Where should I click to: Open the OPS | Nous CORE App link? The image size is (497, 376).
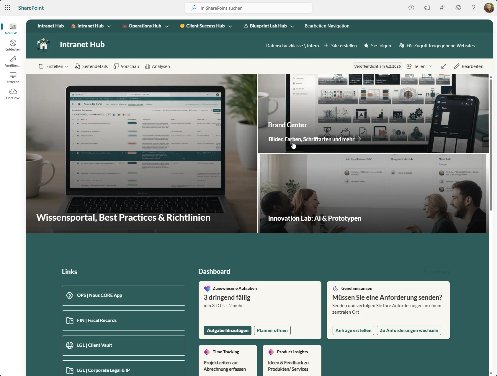124,295
